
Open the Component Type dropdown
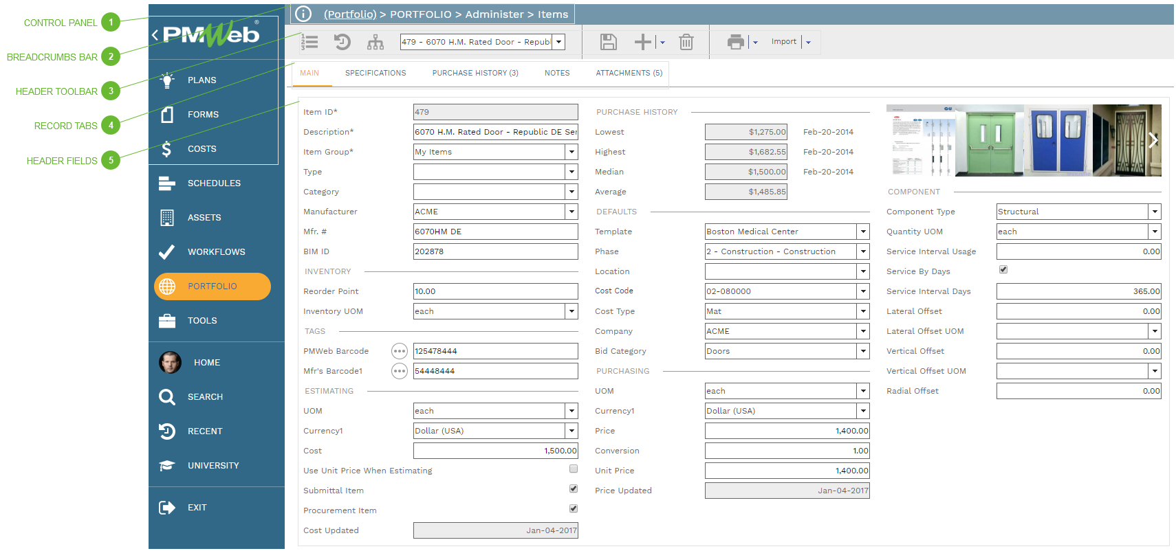coord(1155,212)
